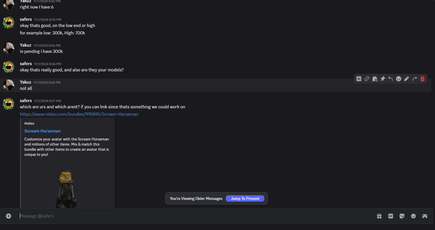Copy message ID from hover toolbar
The image size is (435, 230).
359,79
